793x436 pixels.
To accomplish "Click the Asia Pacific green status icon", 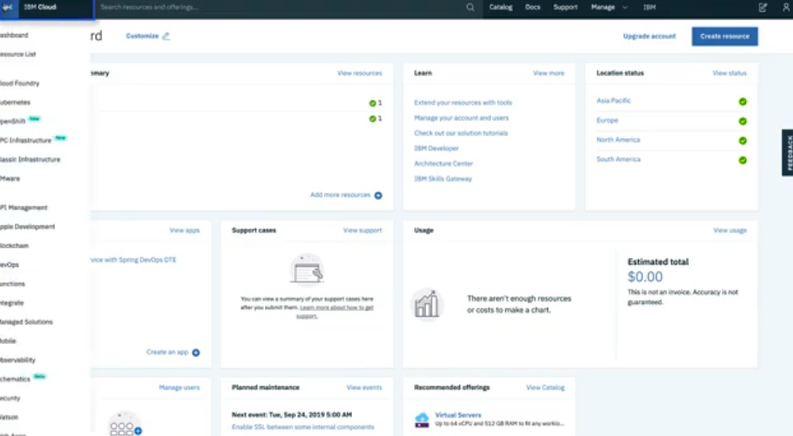I will [x=742, y=101].
